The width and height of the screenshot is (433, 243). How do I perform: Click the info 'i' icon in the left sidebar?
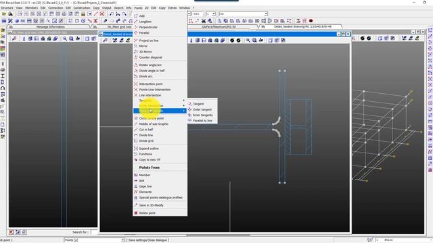point(3,63)
